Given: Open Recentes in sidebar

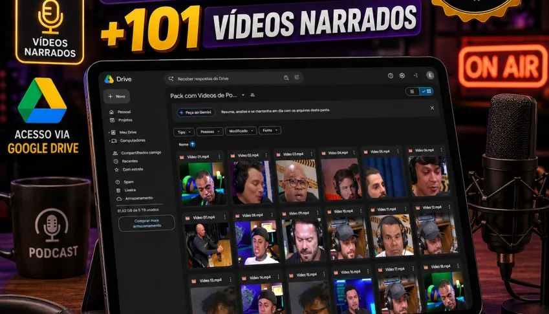Looking at the screenshot, I should pos(126,161).
